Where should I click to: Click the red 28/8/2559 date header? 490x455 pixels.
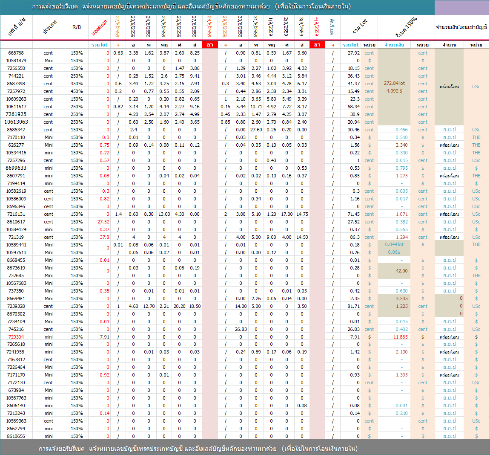coord(210,27)
